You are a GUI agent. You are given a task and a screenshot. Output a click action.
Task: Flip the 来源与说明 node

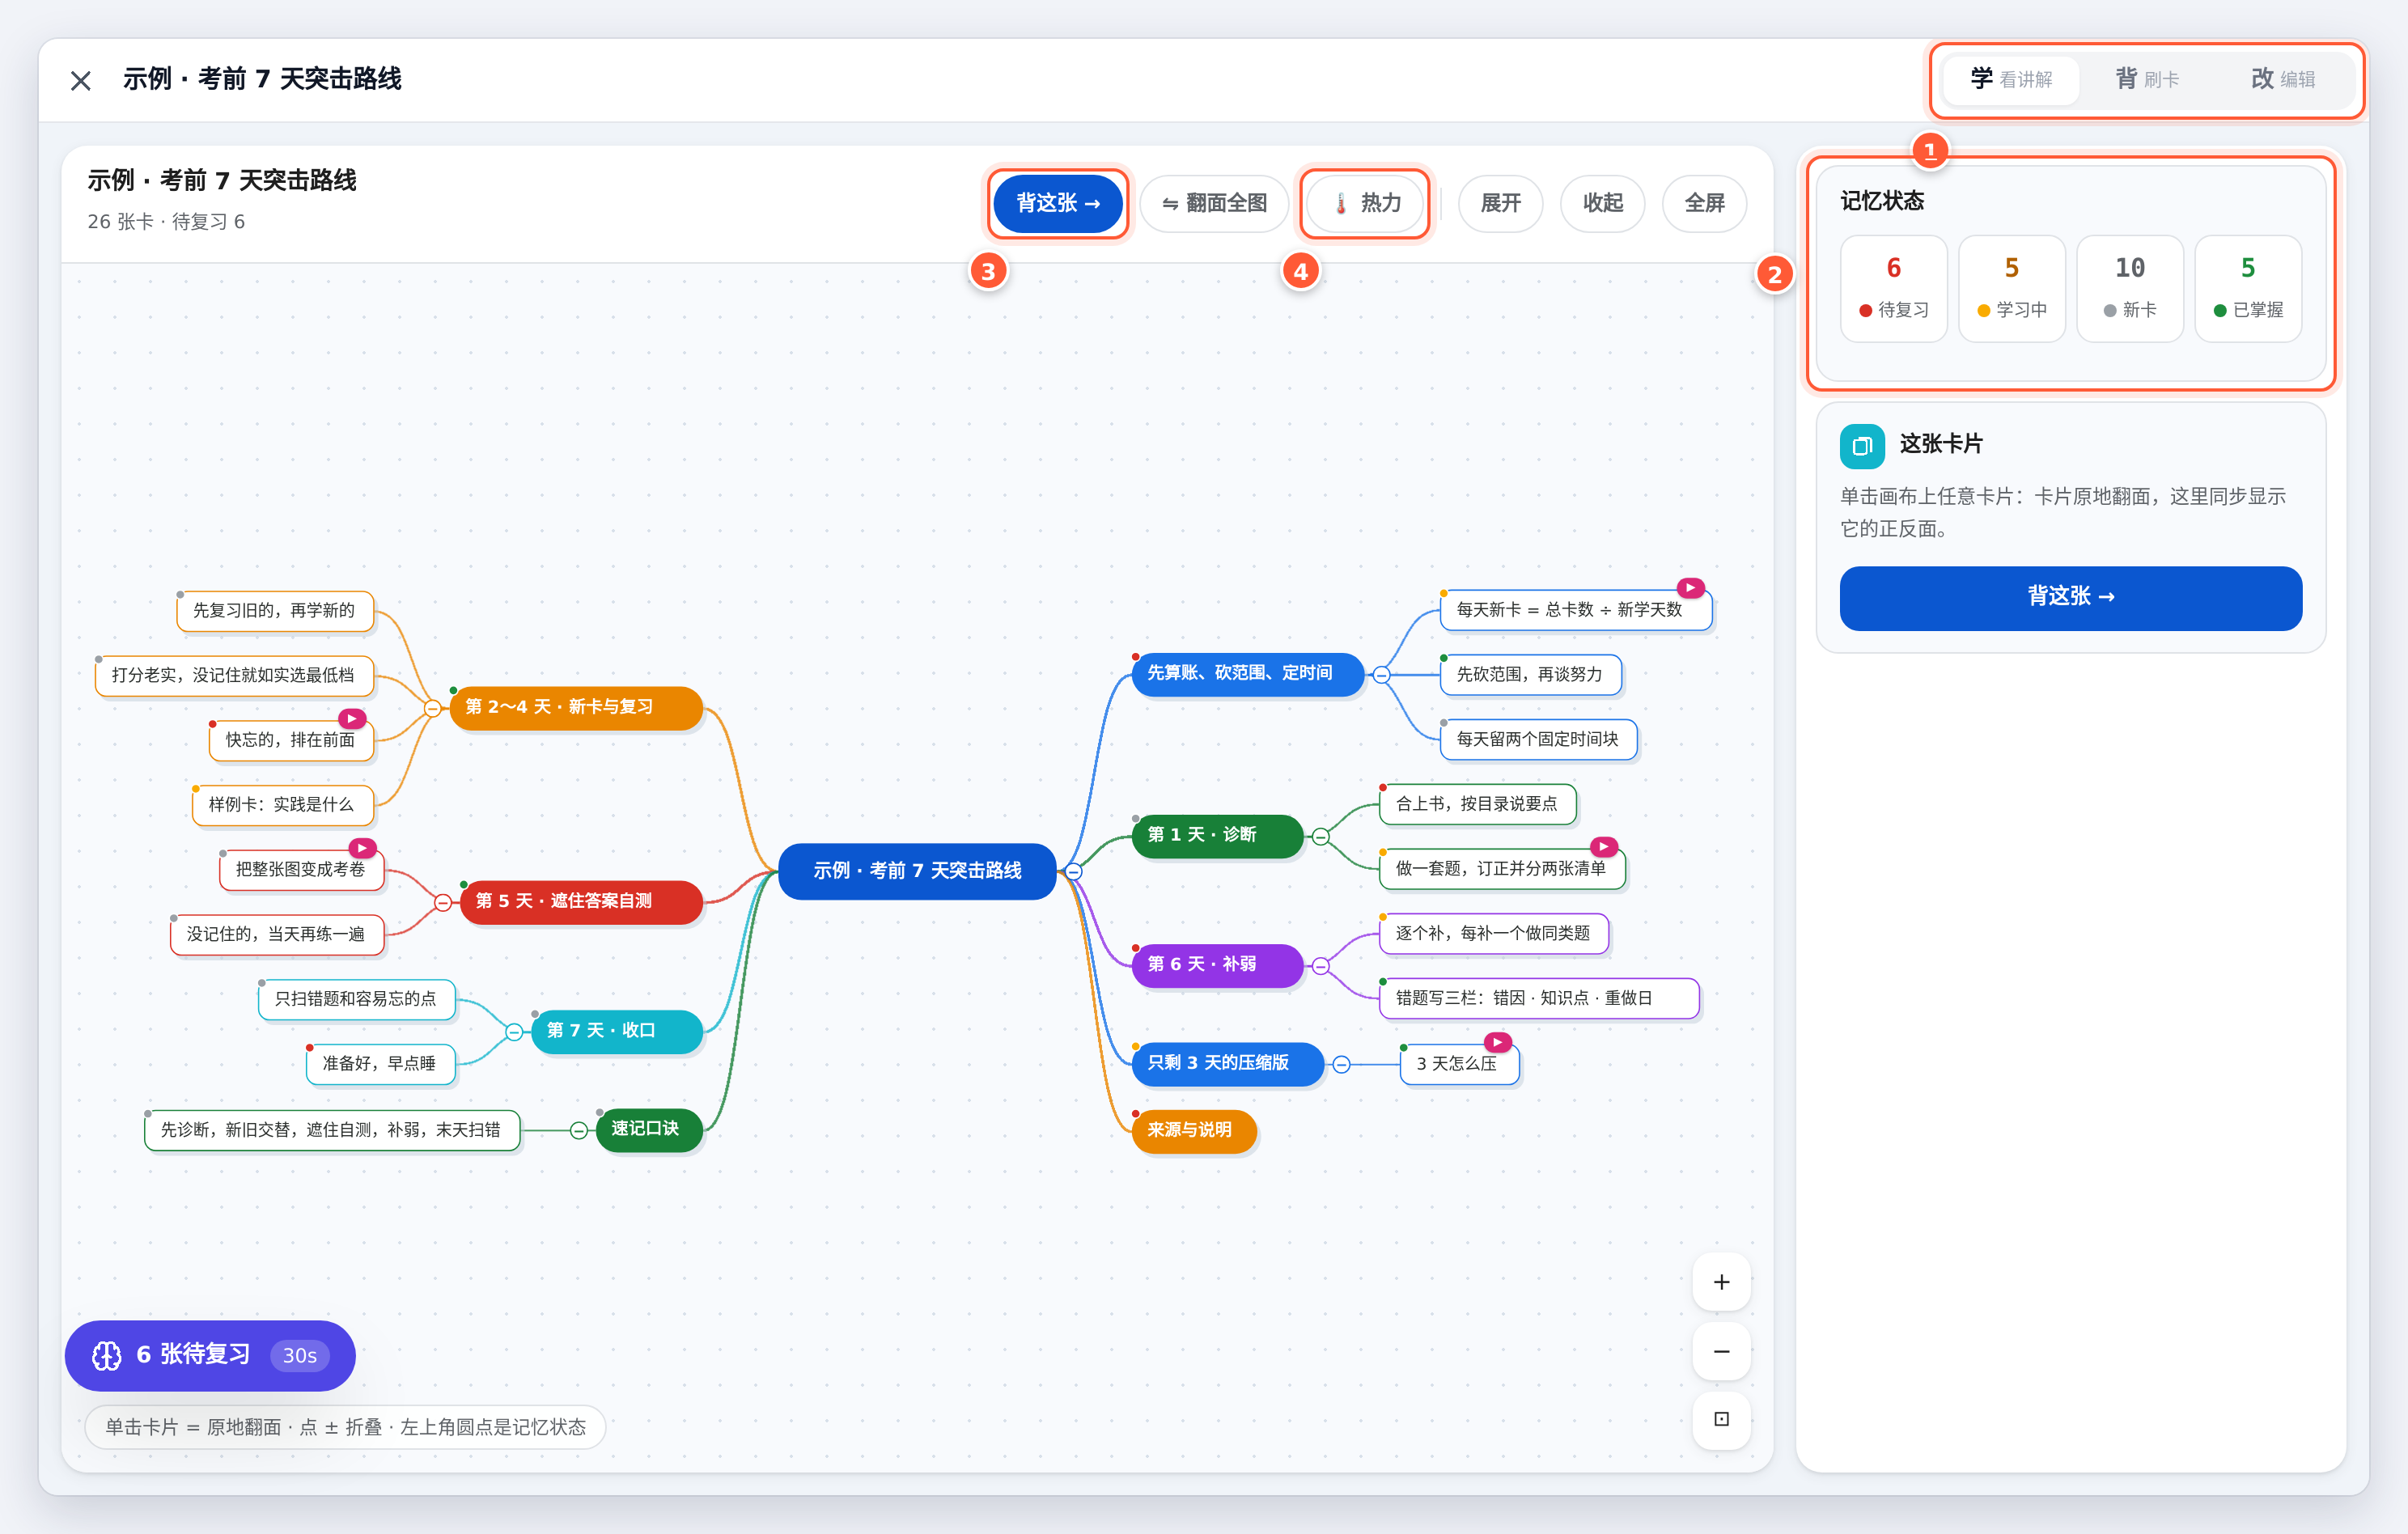click(x=1194, y=1131)
